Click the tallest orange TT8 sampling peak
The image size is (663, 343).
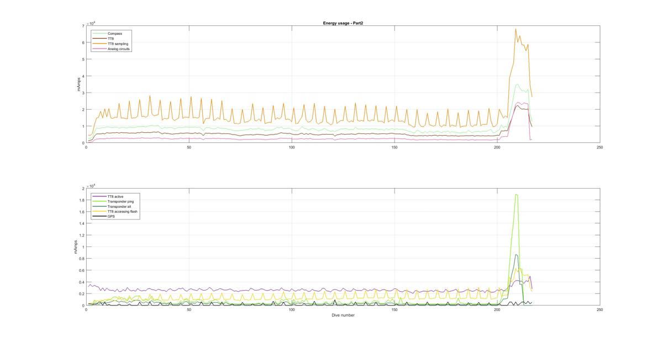[515, 29]
